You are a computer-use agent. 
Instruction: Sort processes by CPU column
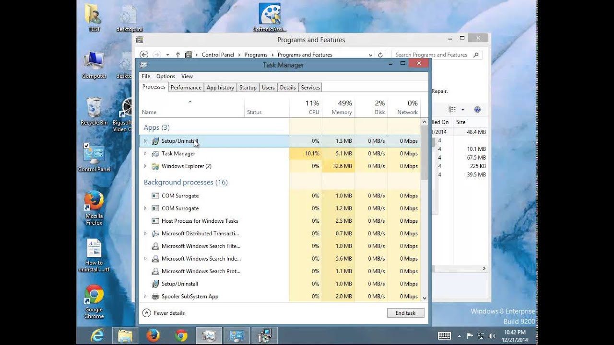pyautogui.click(x=306, y=107)
